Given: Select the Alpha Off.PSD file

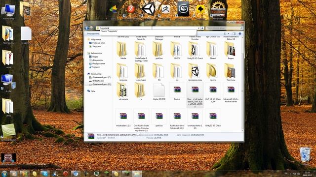Looking at the screenshot, I should point(159,92).
